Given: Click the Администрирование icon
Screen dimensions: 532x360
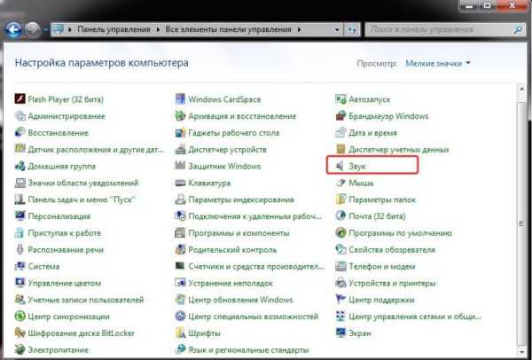Looking at the screenshot, I should 20,116.
